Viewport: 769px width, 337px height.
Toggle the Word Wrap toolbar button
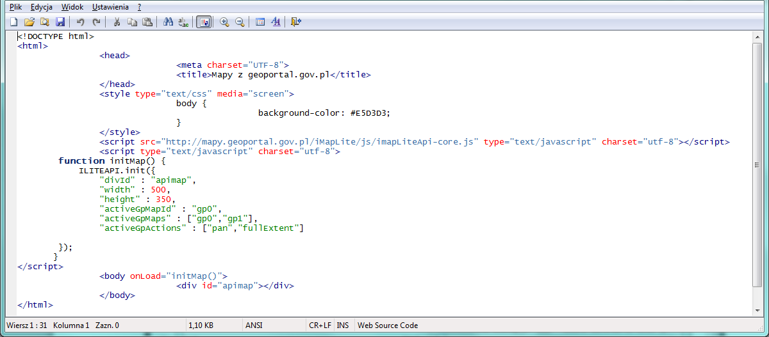[x=204, y=22]
